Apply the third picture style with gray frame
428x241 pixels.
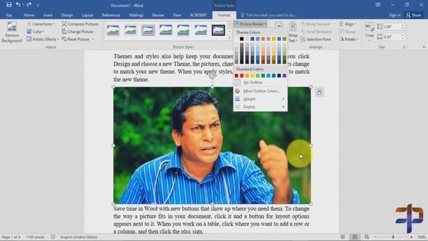tap(148, 30)
